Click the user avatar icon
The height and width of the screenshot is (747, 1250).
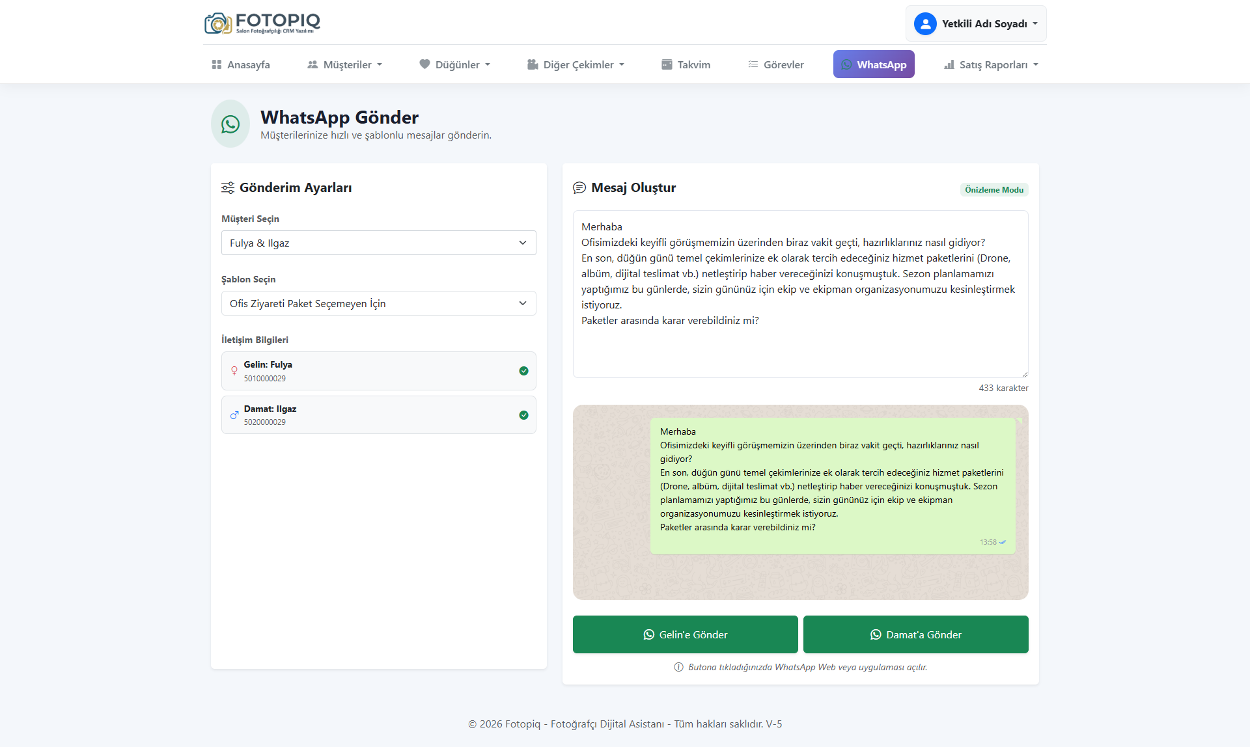pyautogui.click(x=924, y=23)
